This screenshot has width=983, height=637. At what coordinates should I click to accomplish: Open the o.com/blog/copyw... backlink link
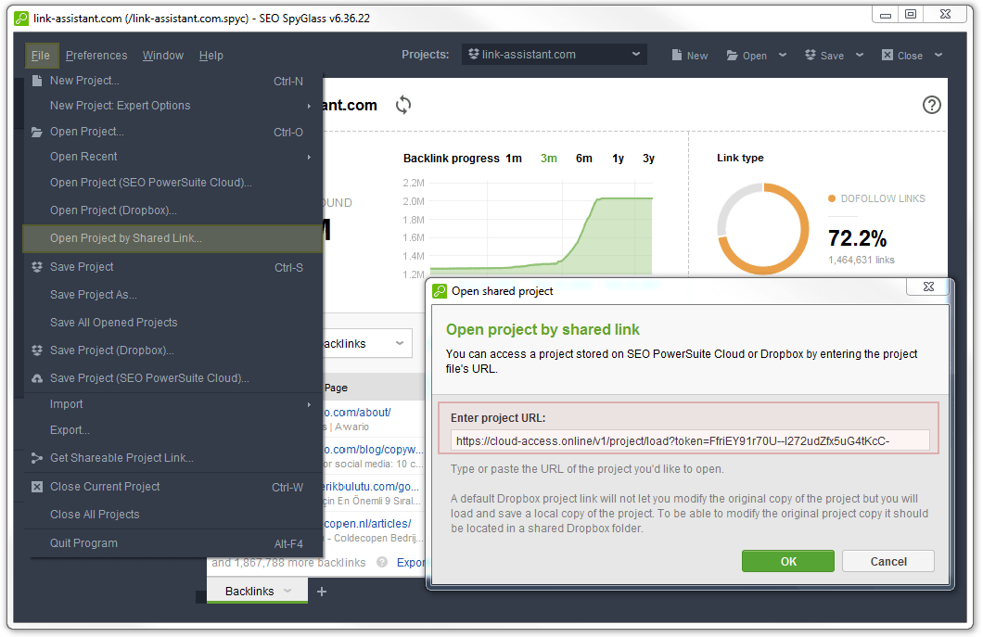[x=374, y=450]
